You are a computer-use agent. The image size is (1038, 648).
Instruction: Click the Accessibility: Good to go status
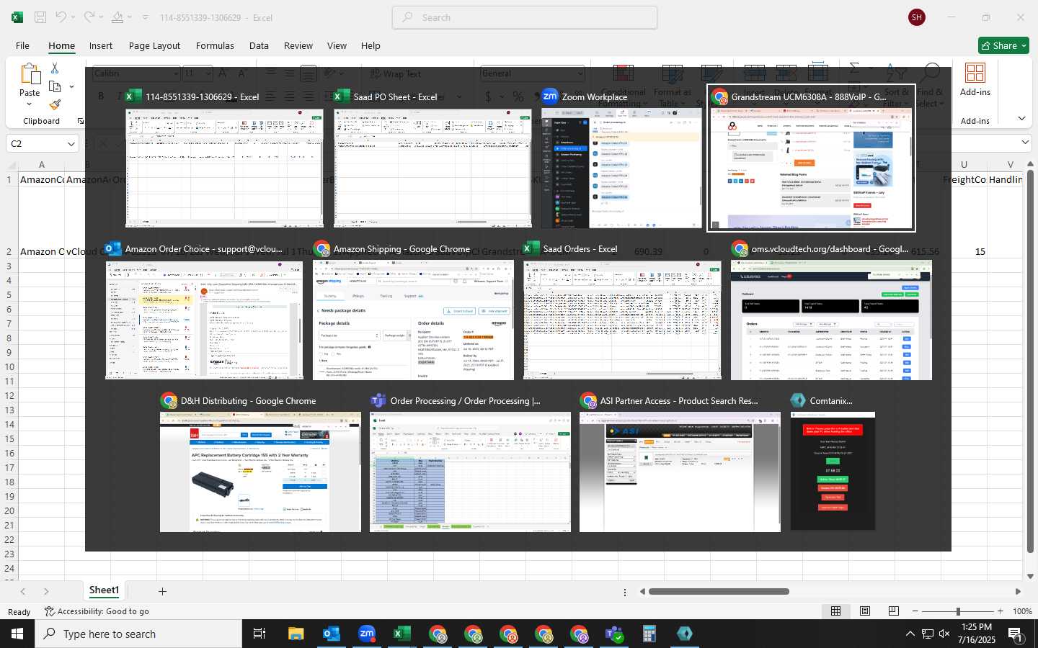[x=97, y=611]
